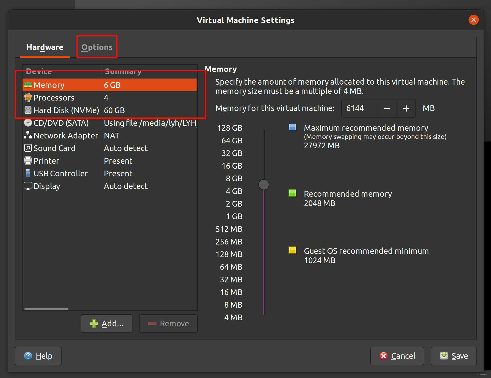Click the 256 MB slider label

click(x=229, y=241)
